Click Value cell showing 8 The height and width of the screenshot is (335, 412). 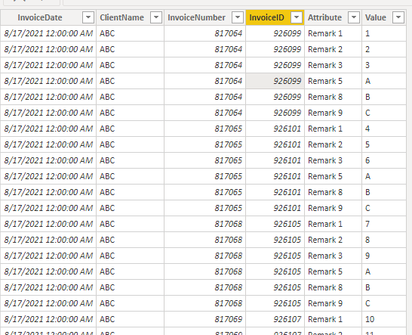pyautogui.click(x=384, y=240)
